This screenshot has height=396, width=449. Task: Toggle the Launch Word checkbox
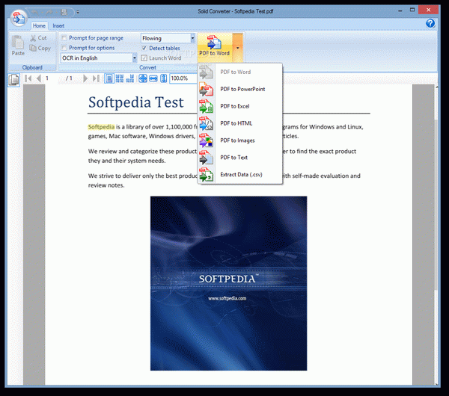point(144,58)
